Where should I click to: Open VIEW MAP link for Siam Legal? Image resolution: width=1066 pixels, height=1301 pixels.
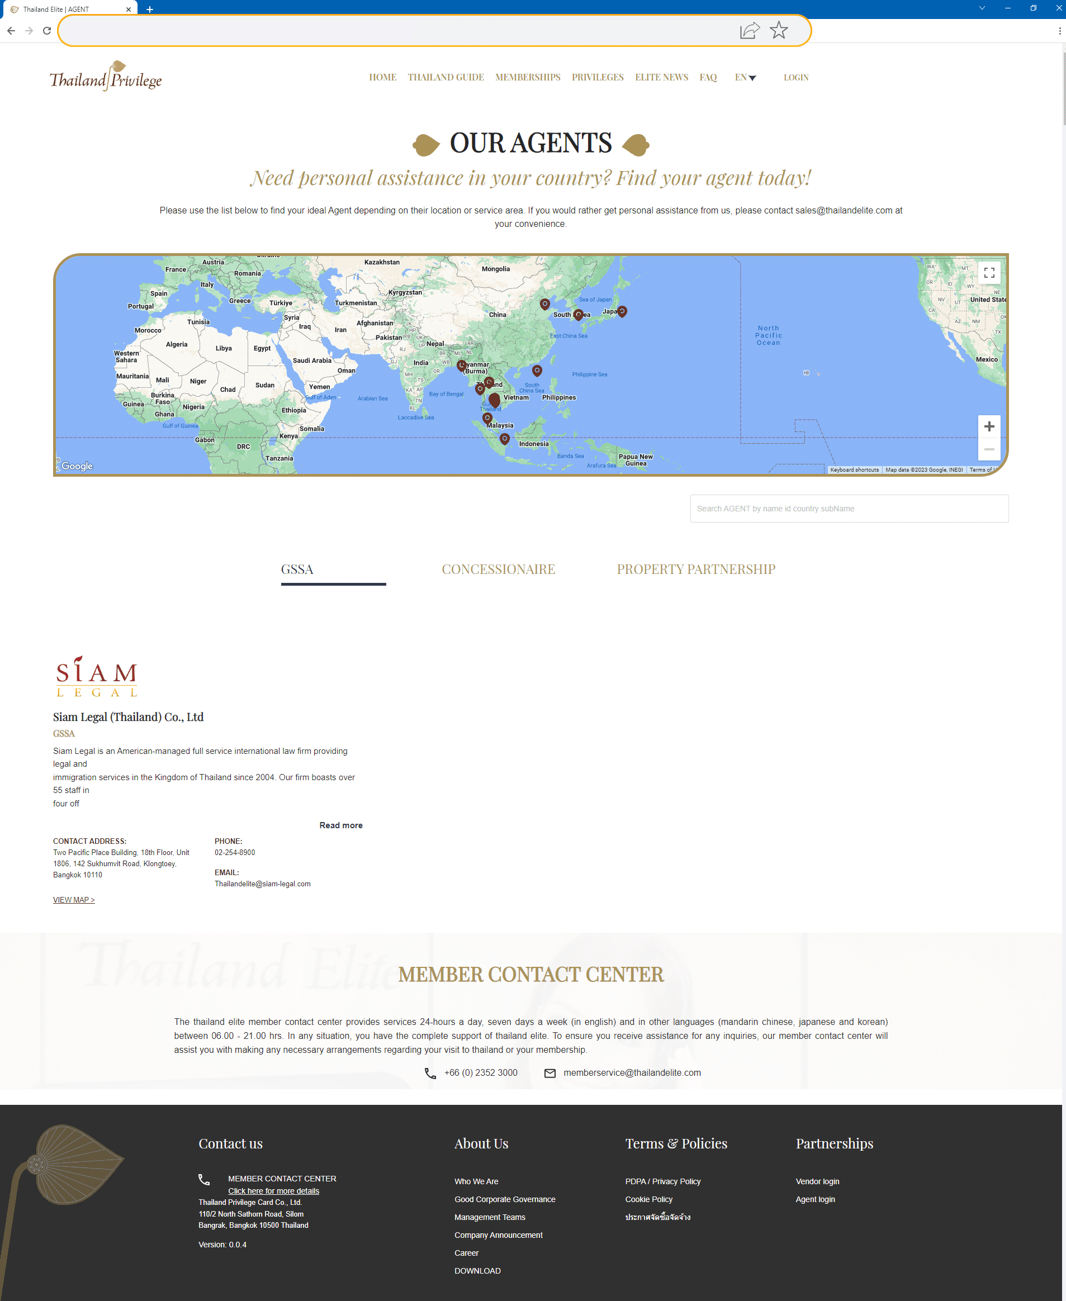point(74,899)
